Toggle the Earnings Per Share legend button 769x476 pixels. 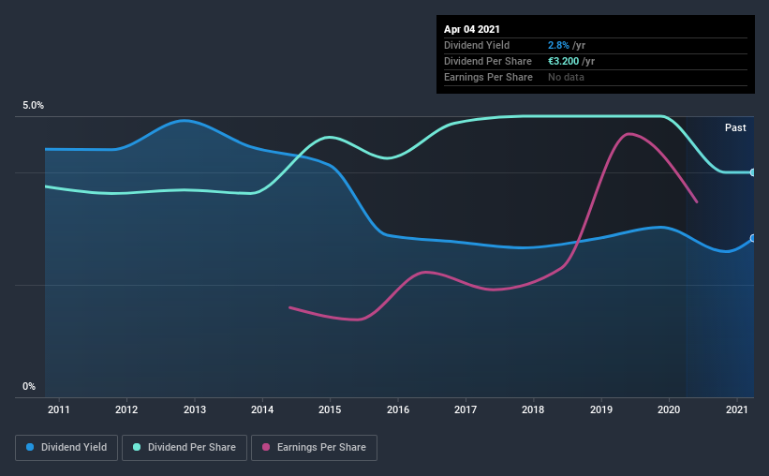click(314, 448)
